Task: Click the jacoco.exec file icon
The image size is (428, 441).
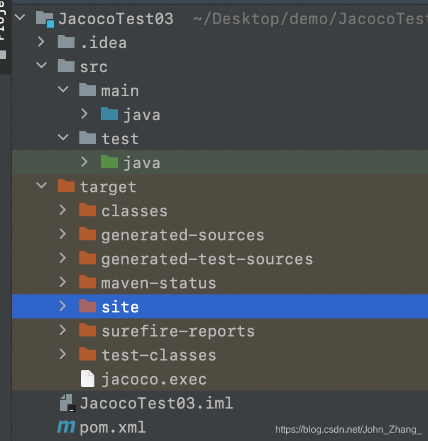Action: (88, 379)
